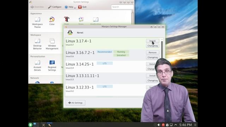The height and width of the screenshot is (127, 226).
Task: Install the Linux 3.17.4-1 kernel
Action: coord(153,41)
